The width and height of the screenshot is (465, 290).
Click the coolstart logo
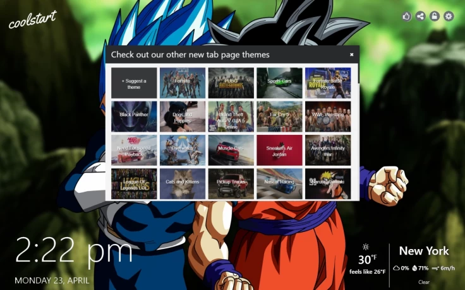[32, 20]
